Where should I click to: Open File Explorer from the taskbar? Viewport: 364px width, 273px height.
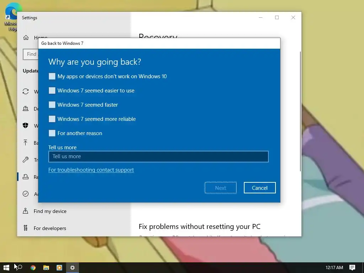click(46, 268)
